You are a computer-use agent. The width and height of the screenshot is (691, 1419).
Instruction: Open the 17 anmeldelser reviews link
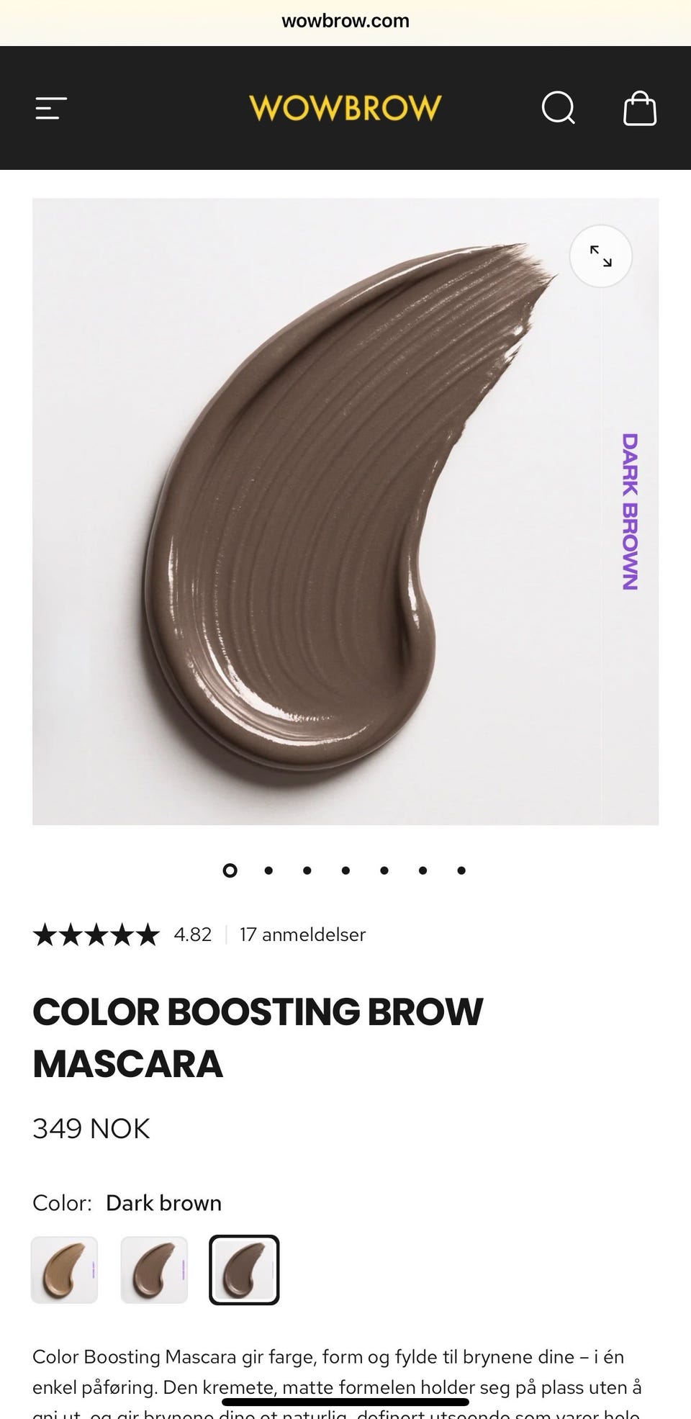[x=303, y=934]
